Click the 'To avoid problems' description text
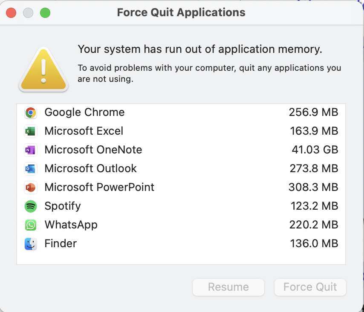The height and width of the screenshot is (312, 364). [x=209, y=73]
